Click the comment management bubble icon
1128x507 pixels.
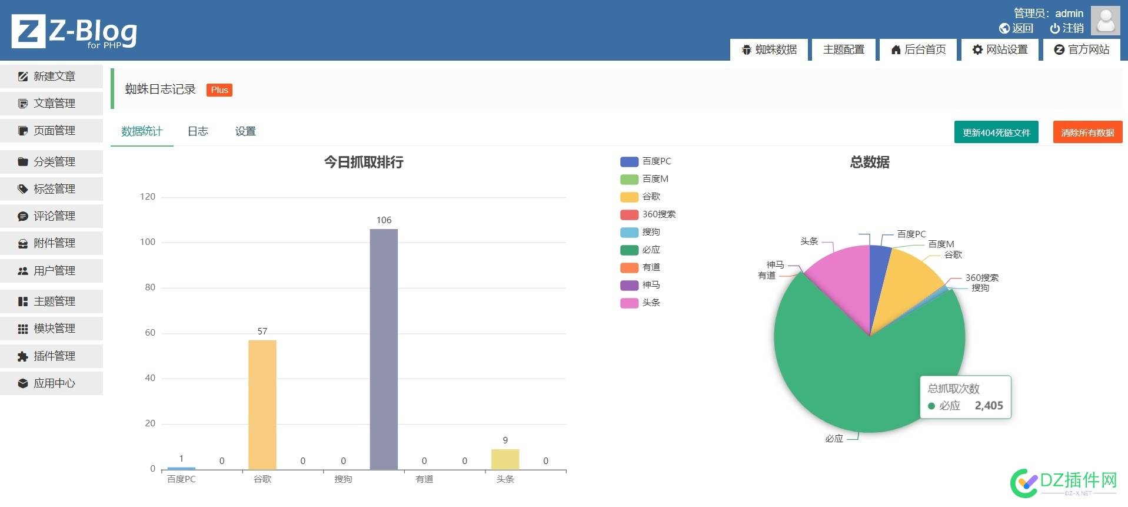point(23,216)
